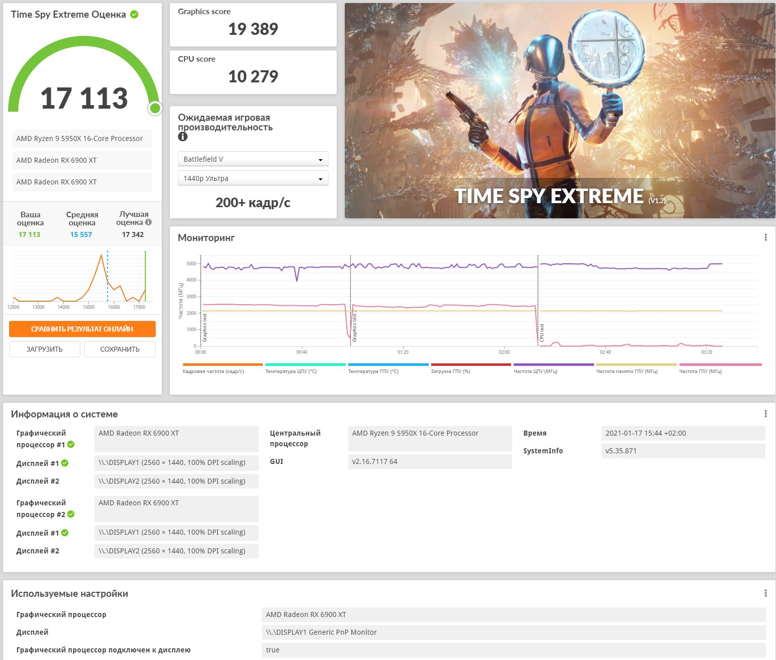Click СРАВНИТЬ РЕЗУЛЬТАТ ОНЛАЙН button

(82, 329)
